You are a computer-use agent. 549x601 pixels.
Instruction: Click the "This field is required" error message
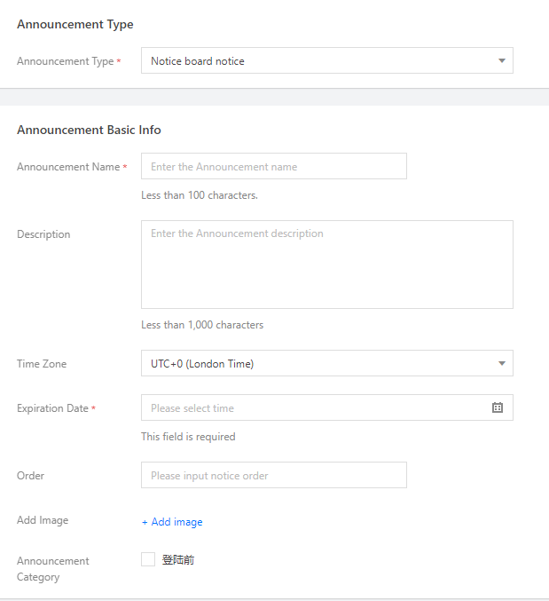pos(188,437)
